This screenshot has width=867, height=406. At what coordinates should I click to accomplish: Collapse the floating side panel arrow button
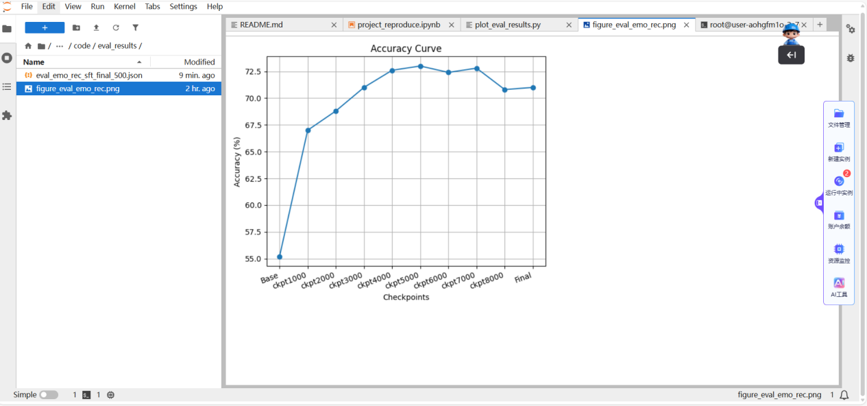pos(791,55)
